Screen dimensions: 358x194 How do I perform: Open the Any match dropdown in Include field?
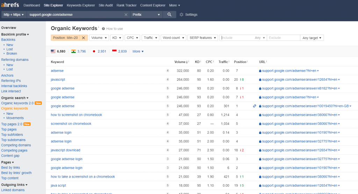tap(260, 38)
